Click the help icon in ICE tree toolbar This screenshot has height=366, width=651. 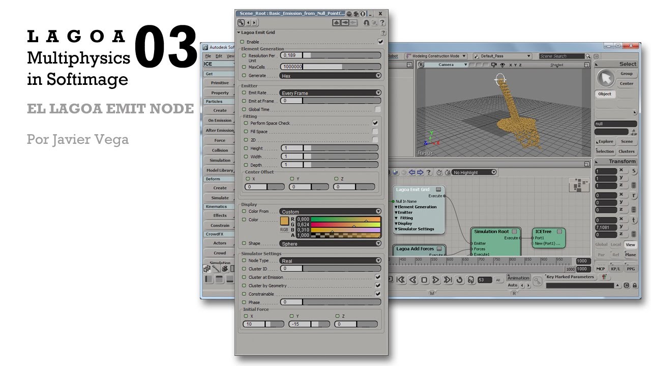point(429,172)
